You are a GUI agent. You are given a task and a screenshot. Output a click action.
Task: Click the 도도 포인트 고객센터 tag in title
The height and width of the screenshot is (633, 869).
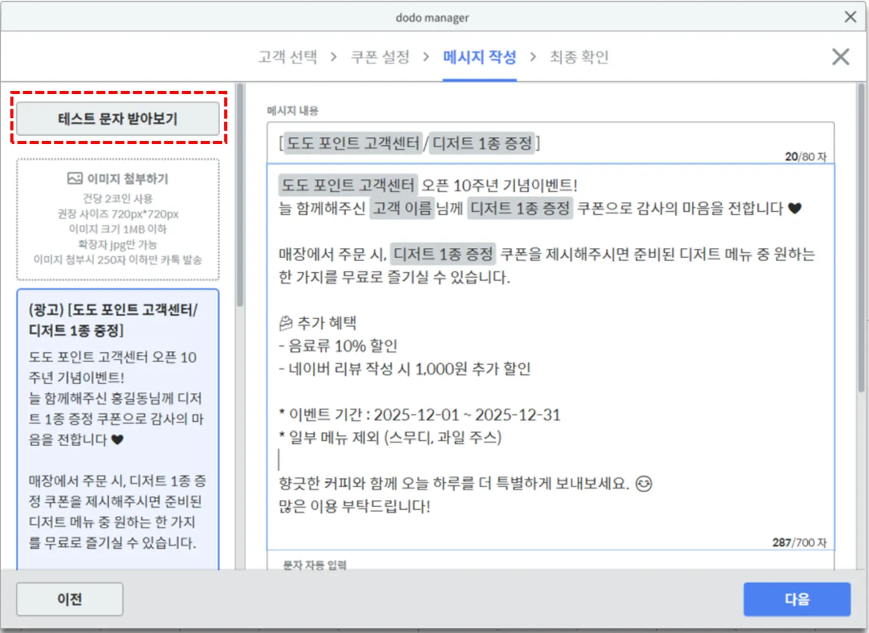pyautogui.click(x=353, y=143)
